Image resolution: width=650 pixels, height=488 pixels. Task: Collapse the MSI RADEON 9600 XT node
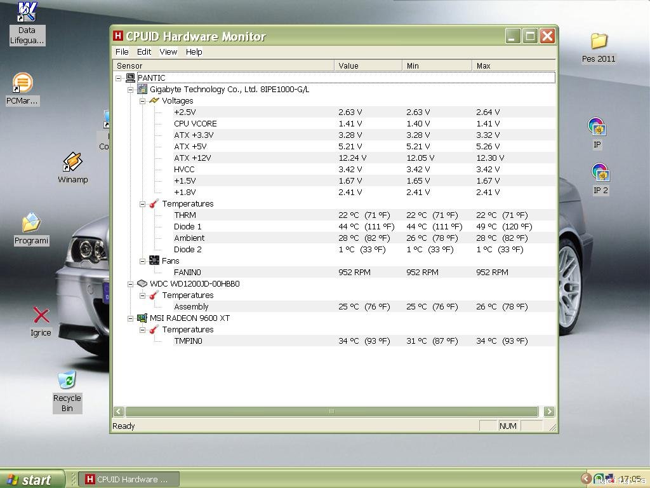click(x=131, y=318)
